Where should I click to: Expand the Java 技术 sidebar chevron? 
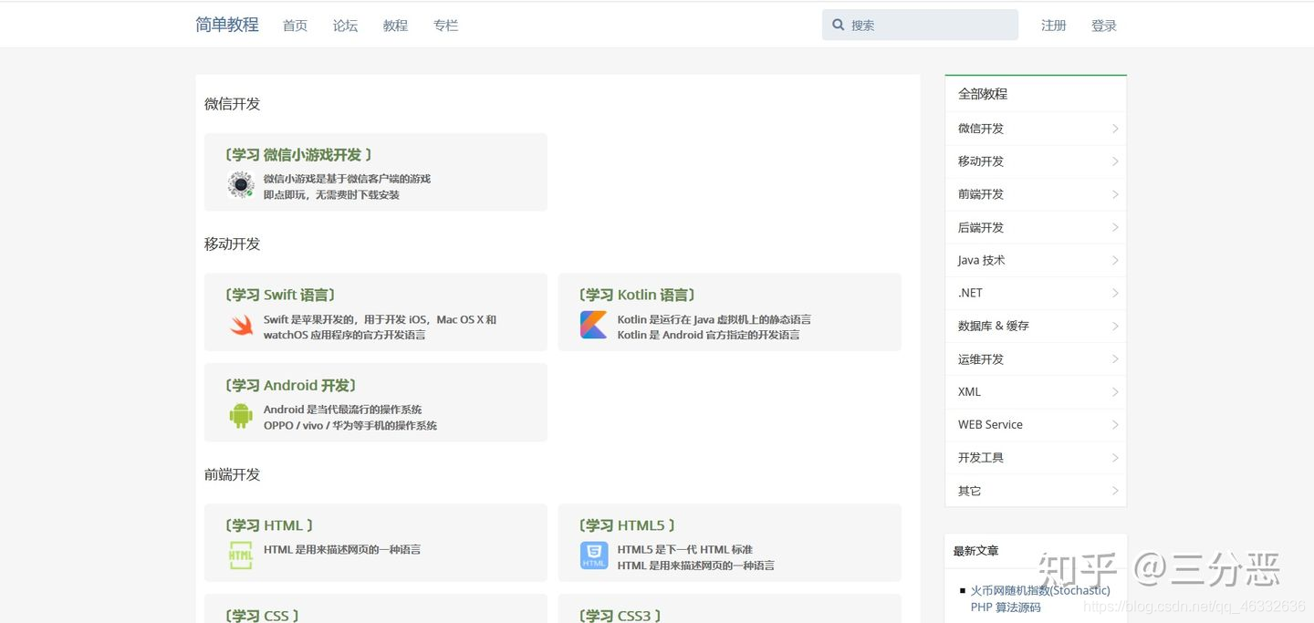(x=1115, y=260)
